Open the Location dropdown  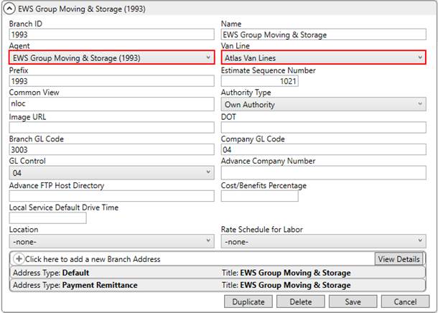pyautogui.click(x=111, y=242)
